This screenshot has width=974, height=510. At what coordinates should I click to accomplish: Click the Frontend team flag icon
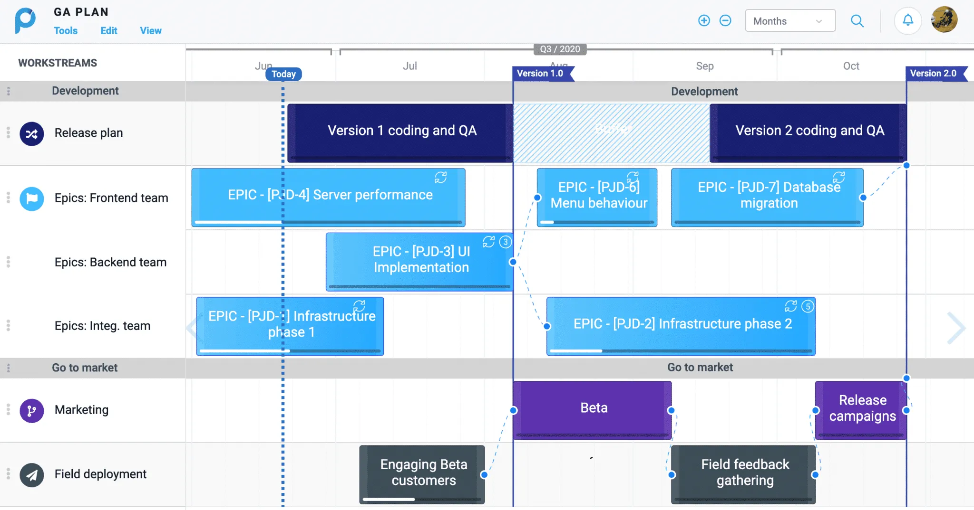tap(32, 198)
